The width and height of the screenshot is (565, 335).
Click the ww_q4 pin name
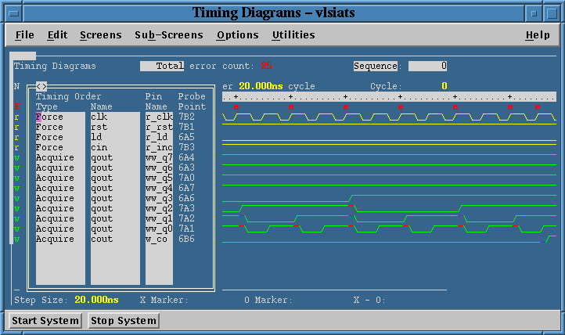click(x=160, y=188)
